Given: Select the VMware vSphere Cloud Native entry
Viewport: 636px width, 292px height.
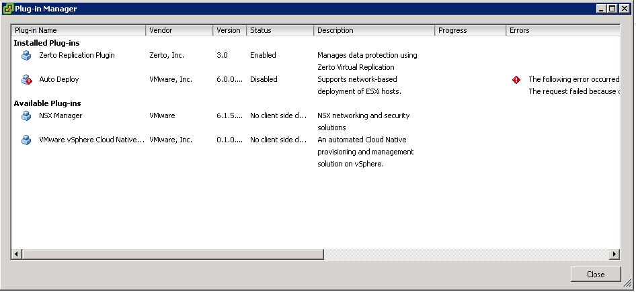Looking at the screenshot, I should point(91,140).
